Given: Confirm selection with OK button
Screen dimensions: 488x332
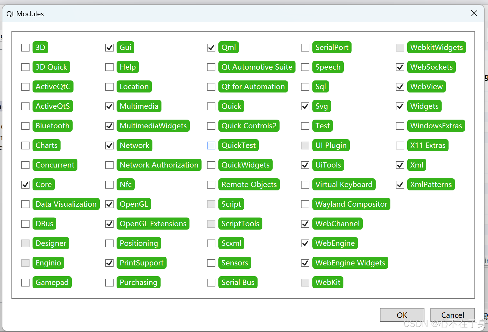Looking at the screenshot, I should pos(402,315).
